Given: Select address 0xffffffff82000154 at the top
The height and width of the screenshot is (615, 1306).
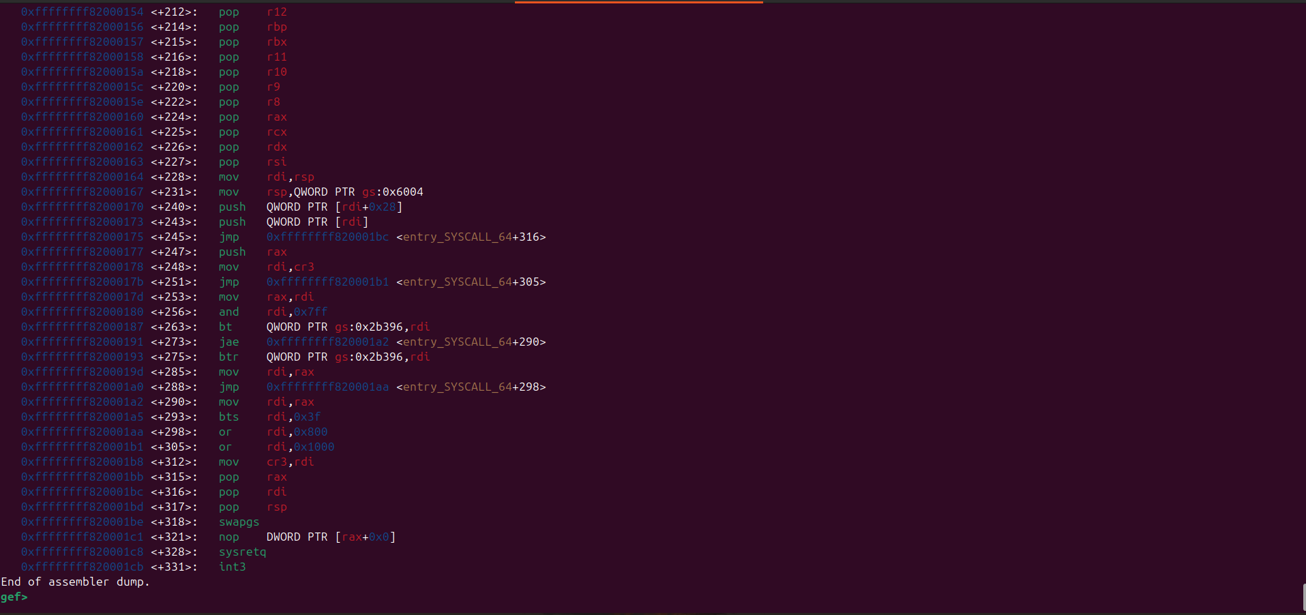Looking at the screenshot, I should tap(81, 12).
